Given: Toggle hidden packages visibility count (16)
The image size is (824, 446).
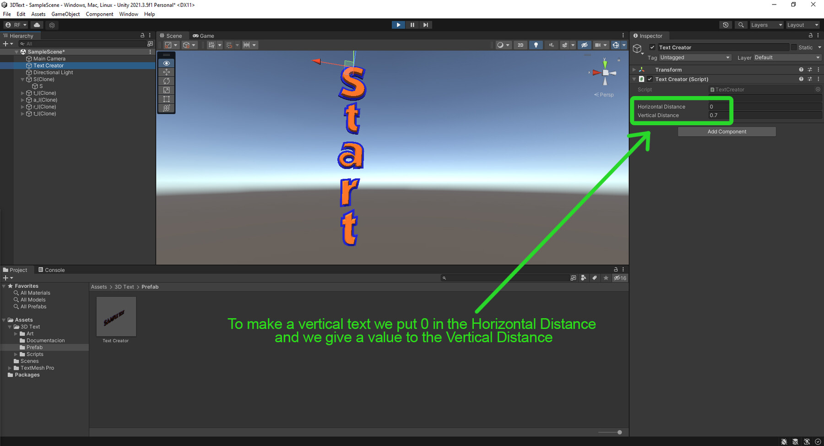Looking at the screenshot, I should point(620,278).
